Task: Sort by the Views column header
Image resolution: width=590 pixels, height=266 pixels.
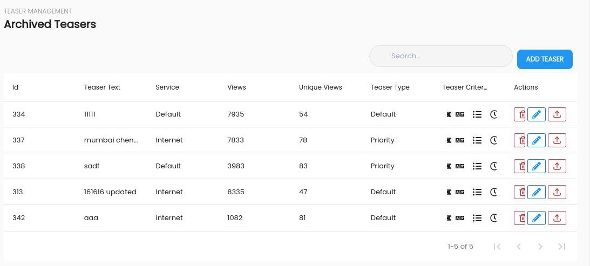Action: pos(236,87)
